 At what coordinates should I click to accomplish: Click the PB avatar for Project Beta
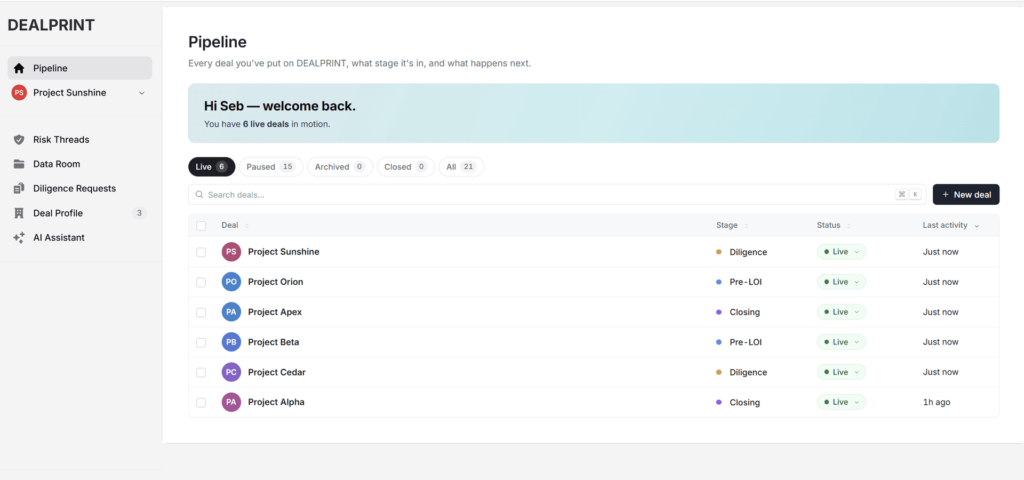[x=231, y=342]
